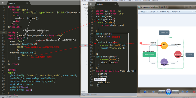Click 'return state.count' in index.js
This screenshot has height=98, width=196.
[112, 25]
